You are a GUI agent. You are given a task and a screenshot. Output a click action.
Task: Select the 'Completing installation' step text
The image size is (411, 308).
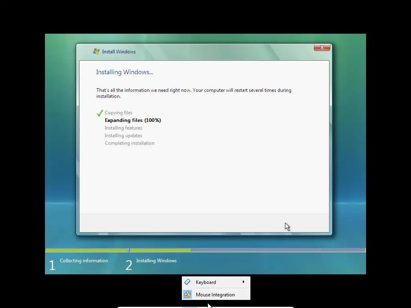(130, 143)
